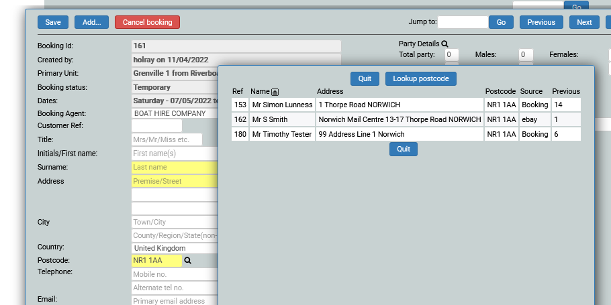Click the Title field with Mrs/Mr/Miss placeholder
Viewport: 611px width, 305px height.
click(x=167, y=139)
